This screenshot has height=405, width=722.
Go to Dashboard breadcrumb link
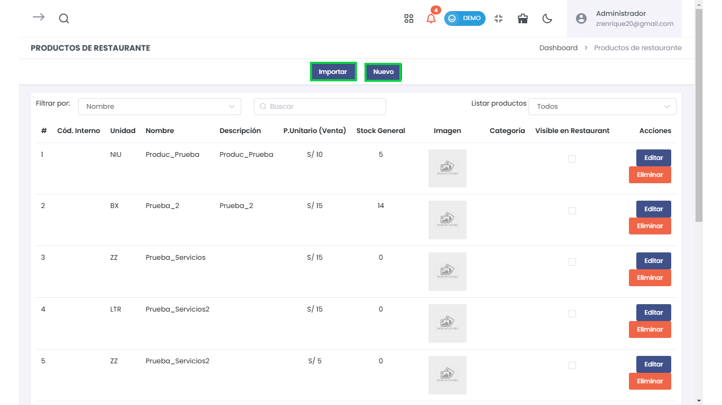[558, 48]
